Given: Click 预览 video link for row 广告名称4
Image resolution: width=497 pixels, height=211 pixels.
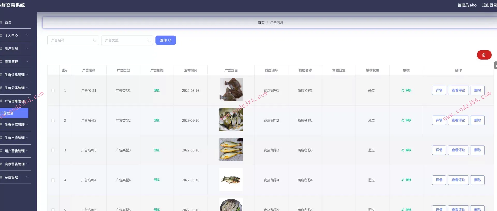Looking at the screenshot, I should [157, 180].
